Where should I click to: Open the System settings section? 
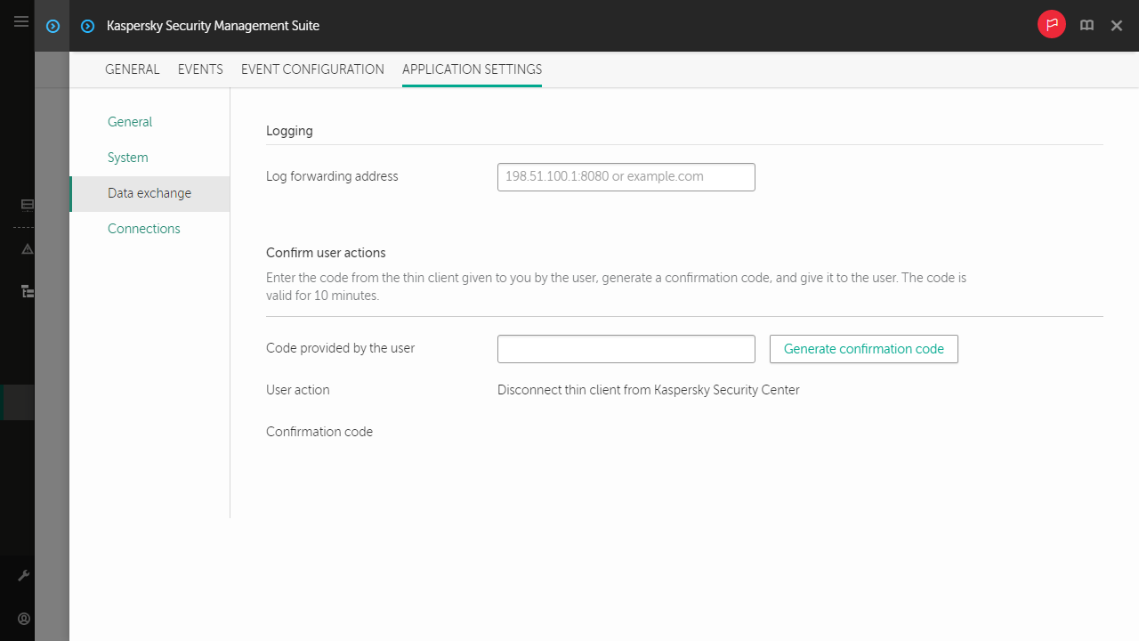127,158
